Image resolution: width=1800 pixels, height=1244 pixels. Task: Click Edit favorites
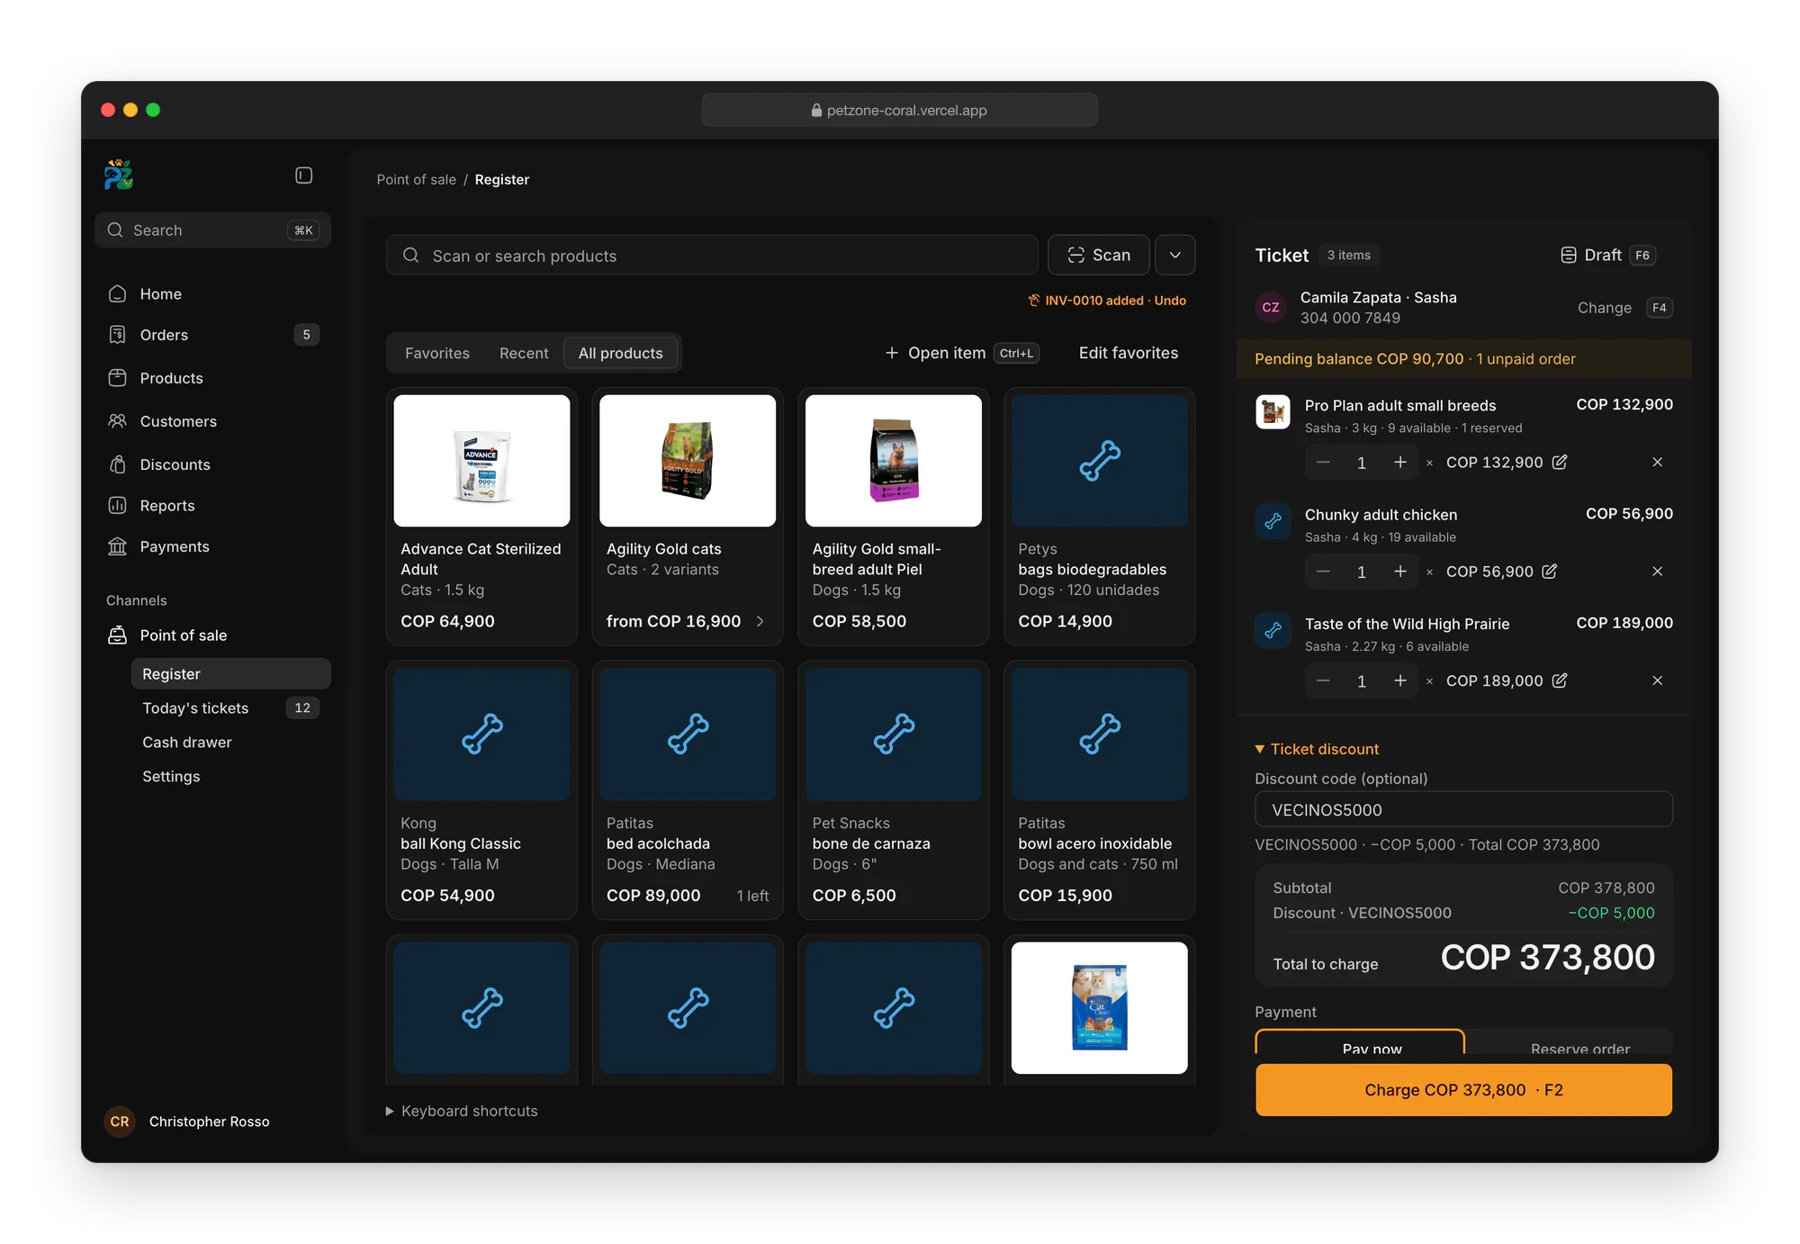click(x=1129, y=353)
